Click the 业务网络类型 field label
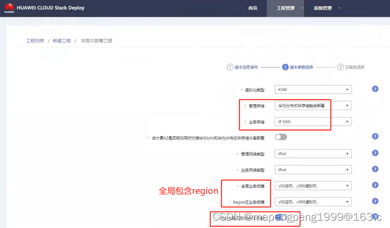 253,170
